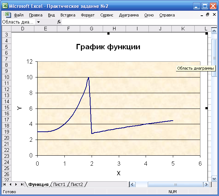Open the Диаграмма menu

tap(129, 15)
